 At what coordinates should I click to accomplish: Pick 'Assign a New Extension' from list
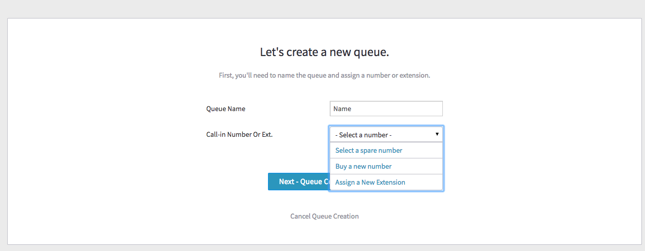pyautogui.click(x=386, y=182)
